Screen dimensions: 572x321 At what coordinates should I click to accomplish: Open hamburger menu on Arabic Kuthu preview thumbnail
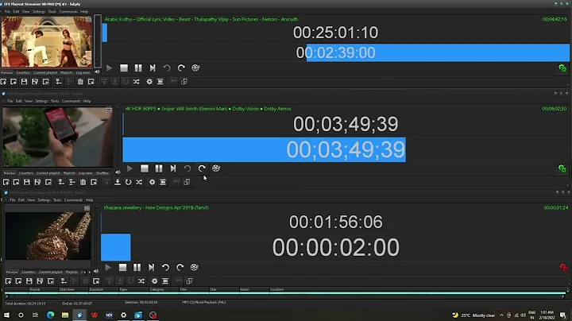(x=89, y=20)
